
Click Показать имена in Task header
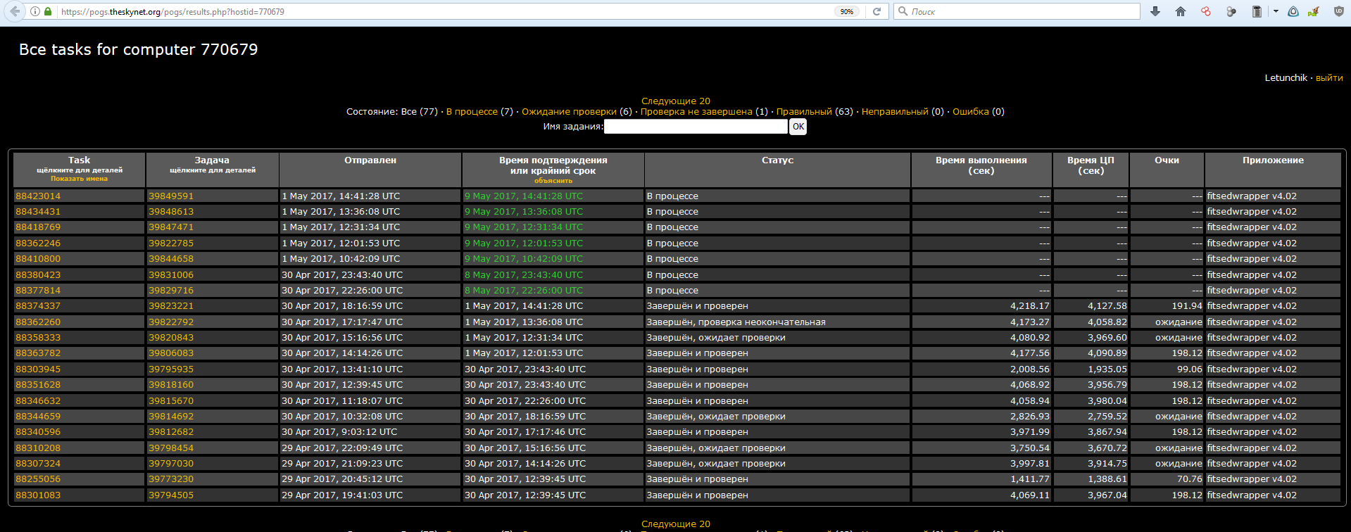(x=79, y=179)
